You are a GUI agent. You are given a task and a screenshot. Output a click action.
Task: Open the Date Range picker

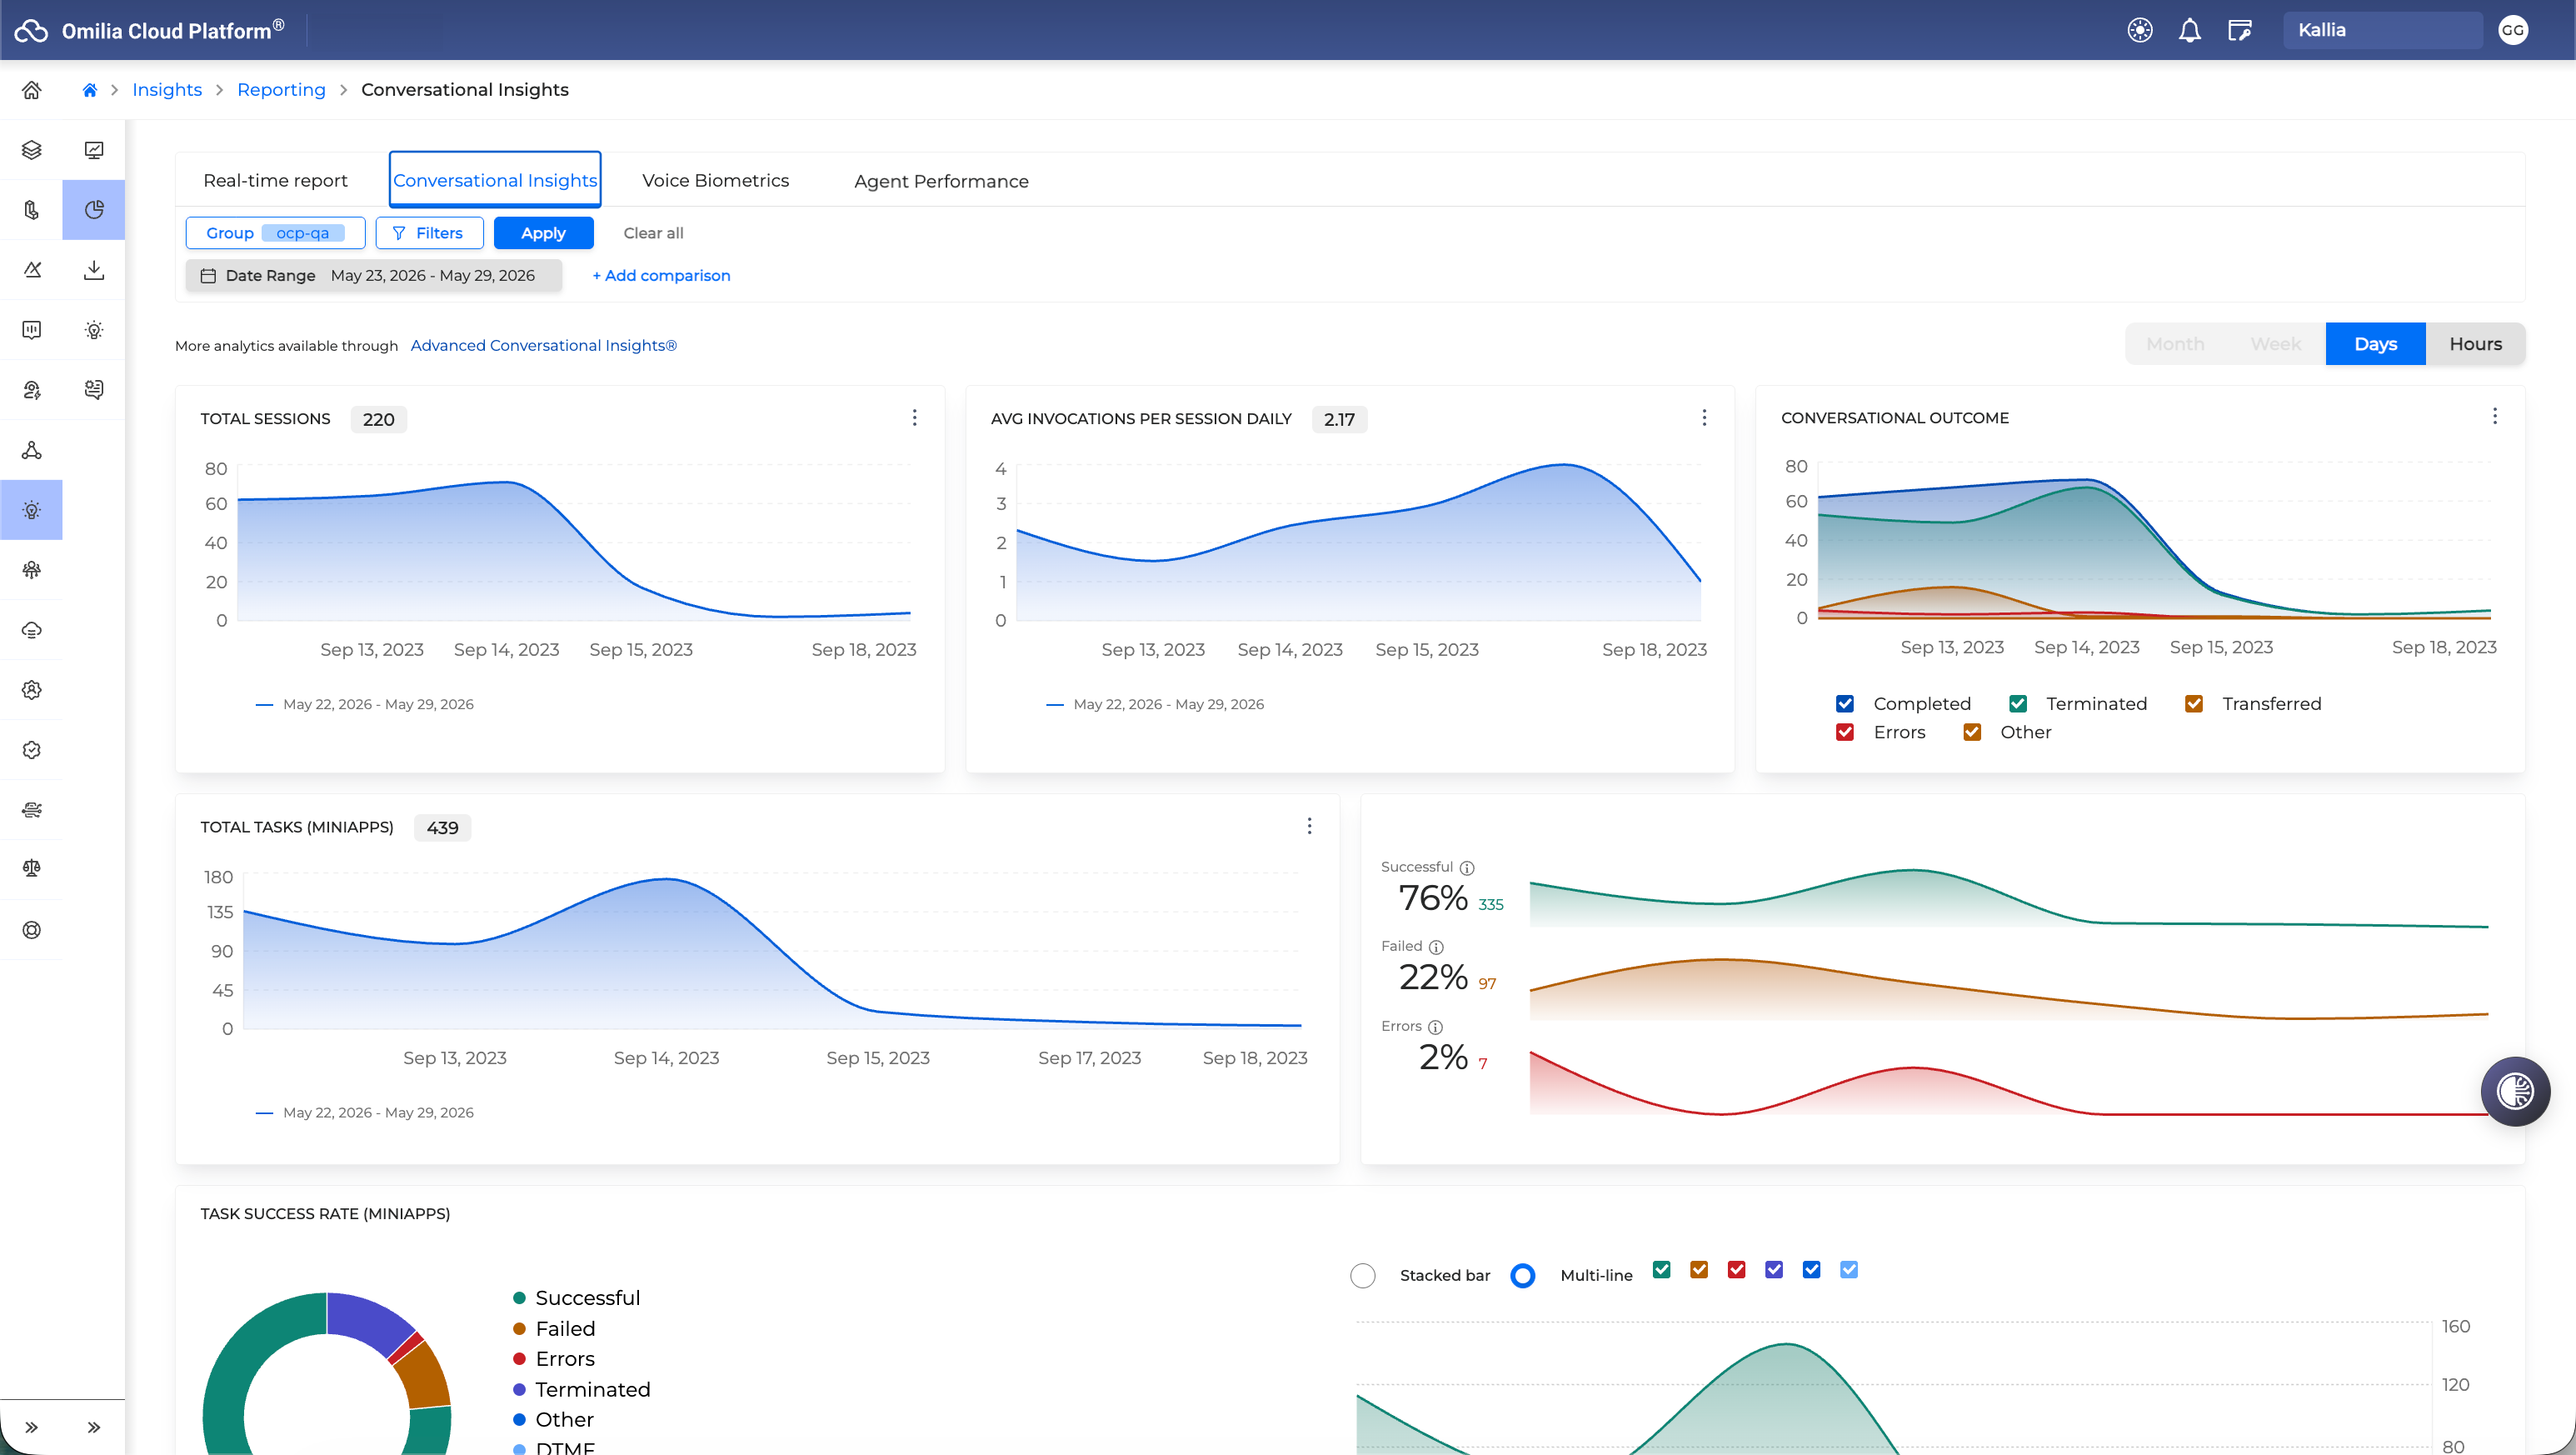coord(373,275)
